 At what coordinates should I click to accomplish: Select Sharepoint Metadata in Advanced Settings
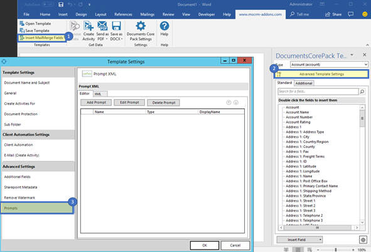21,187
